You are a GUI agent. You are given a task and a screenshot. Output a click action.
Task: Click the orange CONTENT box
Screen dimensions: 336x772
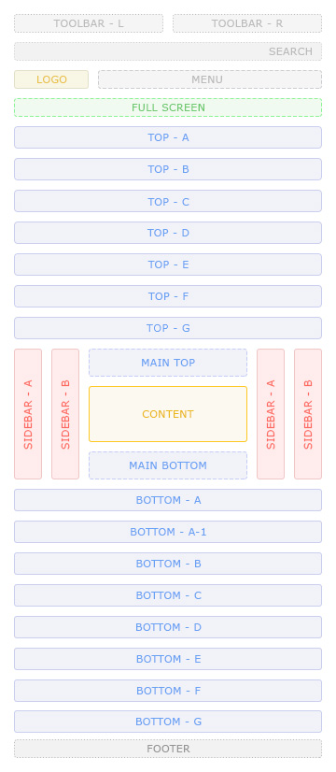pyautogui.click(x=168, y=414)
